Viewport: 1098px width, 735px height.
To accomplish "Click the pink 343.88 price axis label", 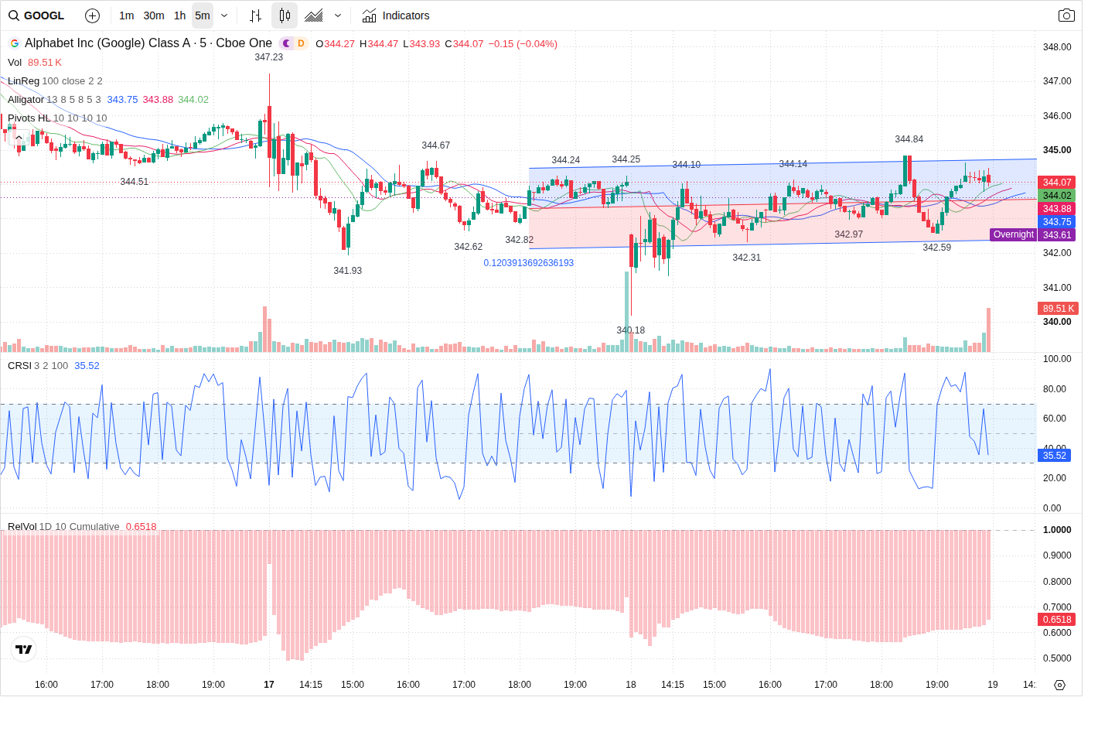I will [1056, 209].
